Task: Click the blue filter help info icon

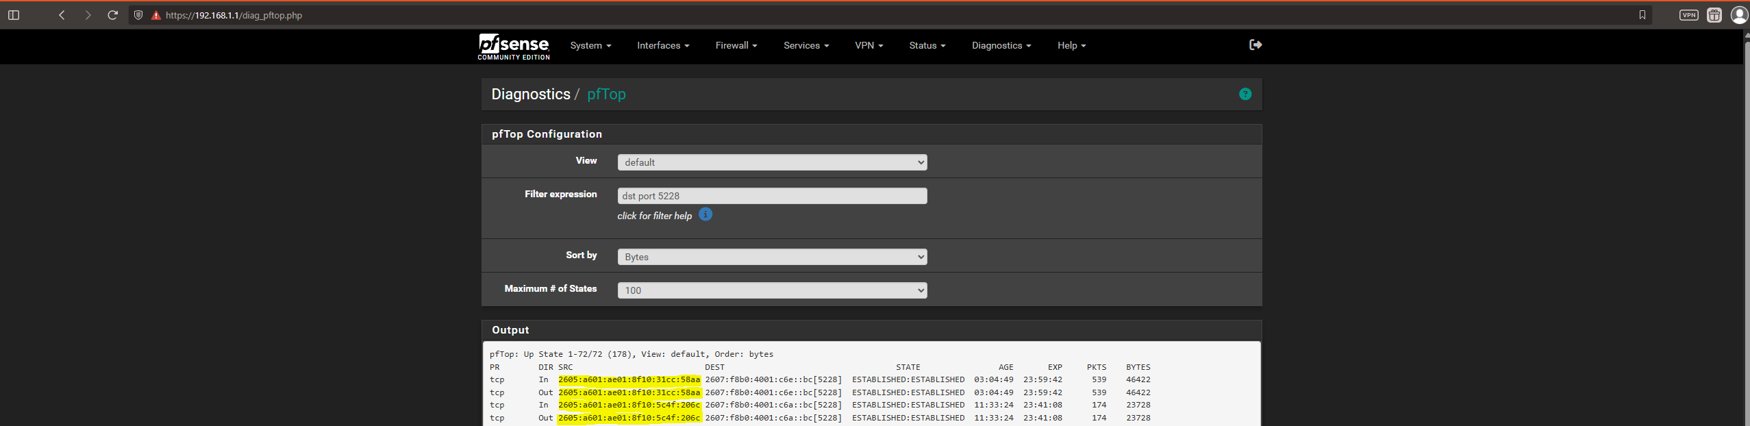Action: pos(705,215)
